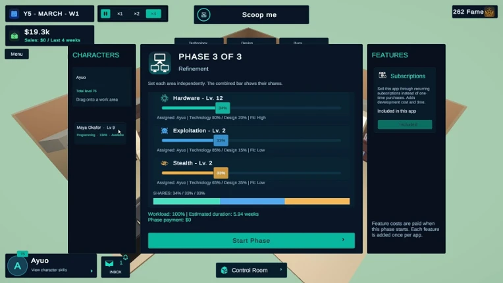Click the Subscriptions feature title
Viewport: 503px width, 283px height.
point(408,76)
